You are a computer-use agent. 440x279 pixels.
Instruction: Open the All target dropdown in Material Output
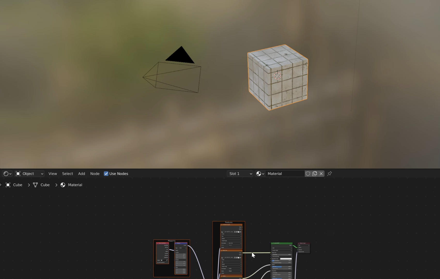[304, 245]
